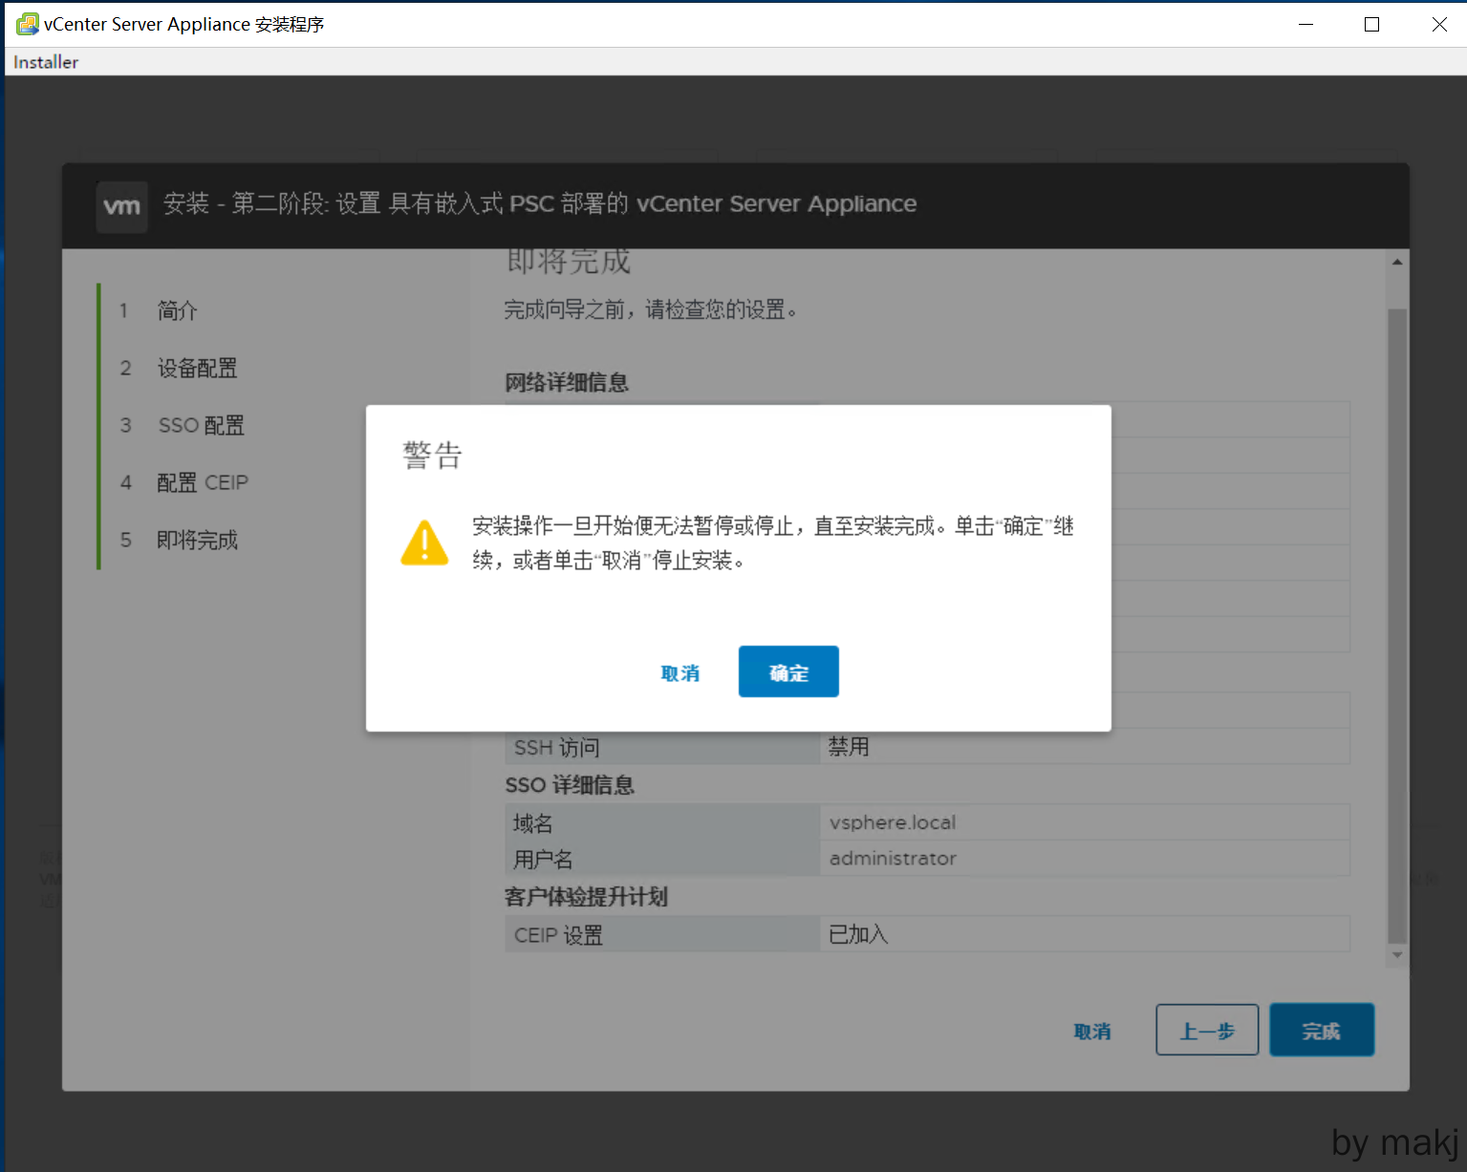Viewport: 1467px width, 1172px height.
Task: Close the vCenter Server Appliance installer window
Action: [1438, 24]
